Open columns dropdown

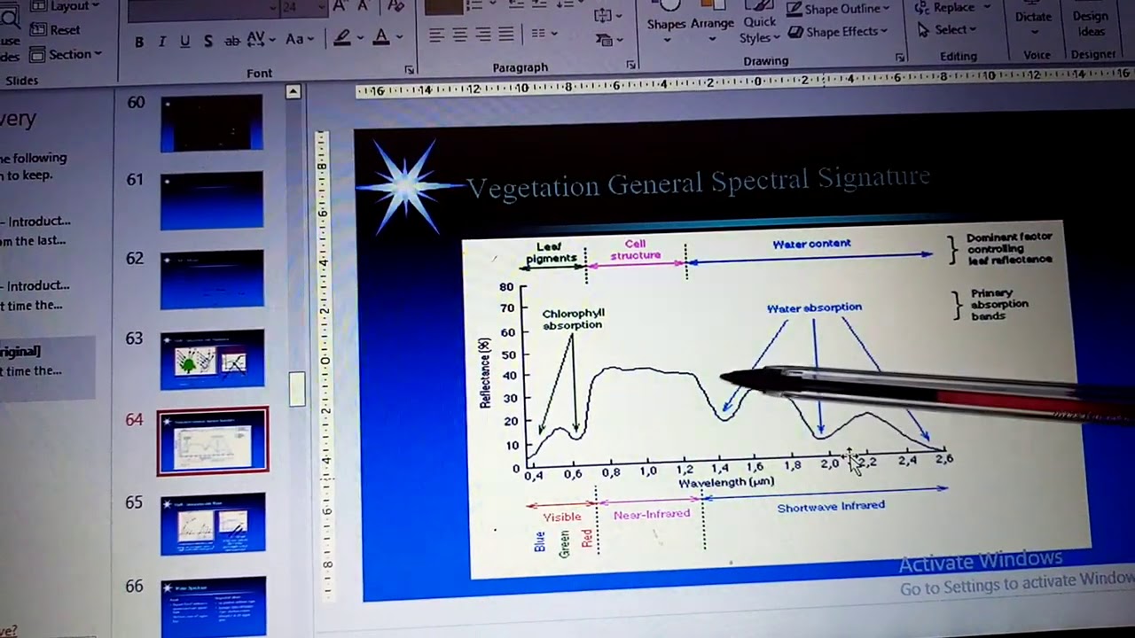point(544,34)
